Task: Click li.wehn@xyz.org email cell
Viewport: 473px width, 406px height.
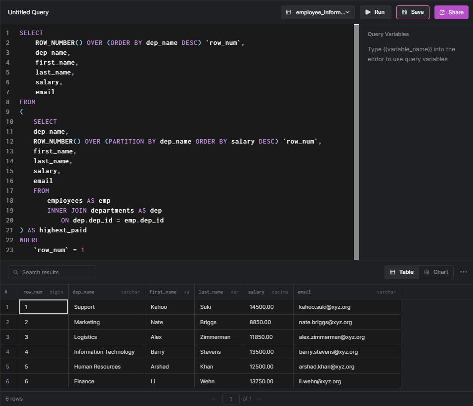Action: (x=347, y=381)
